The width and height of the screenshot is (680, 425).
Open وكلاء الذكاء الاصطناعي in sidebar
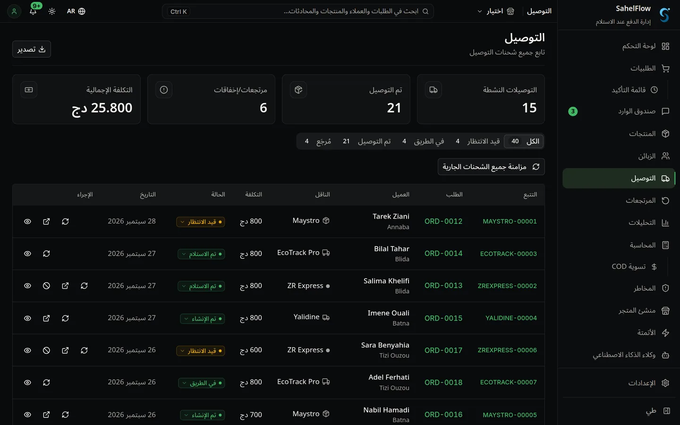point(619,355)
